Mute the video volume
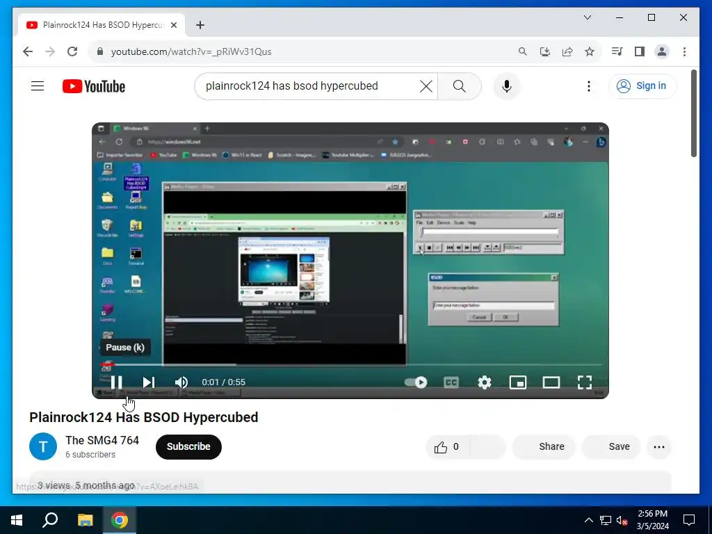 [x=181, y=382]
